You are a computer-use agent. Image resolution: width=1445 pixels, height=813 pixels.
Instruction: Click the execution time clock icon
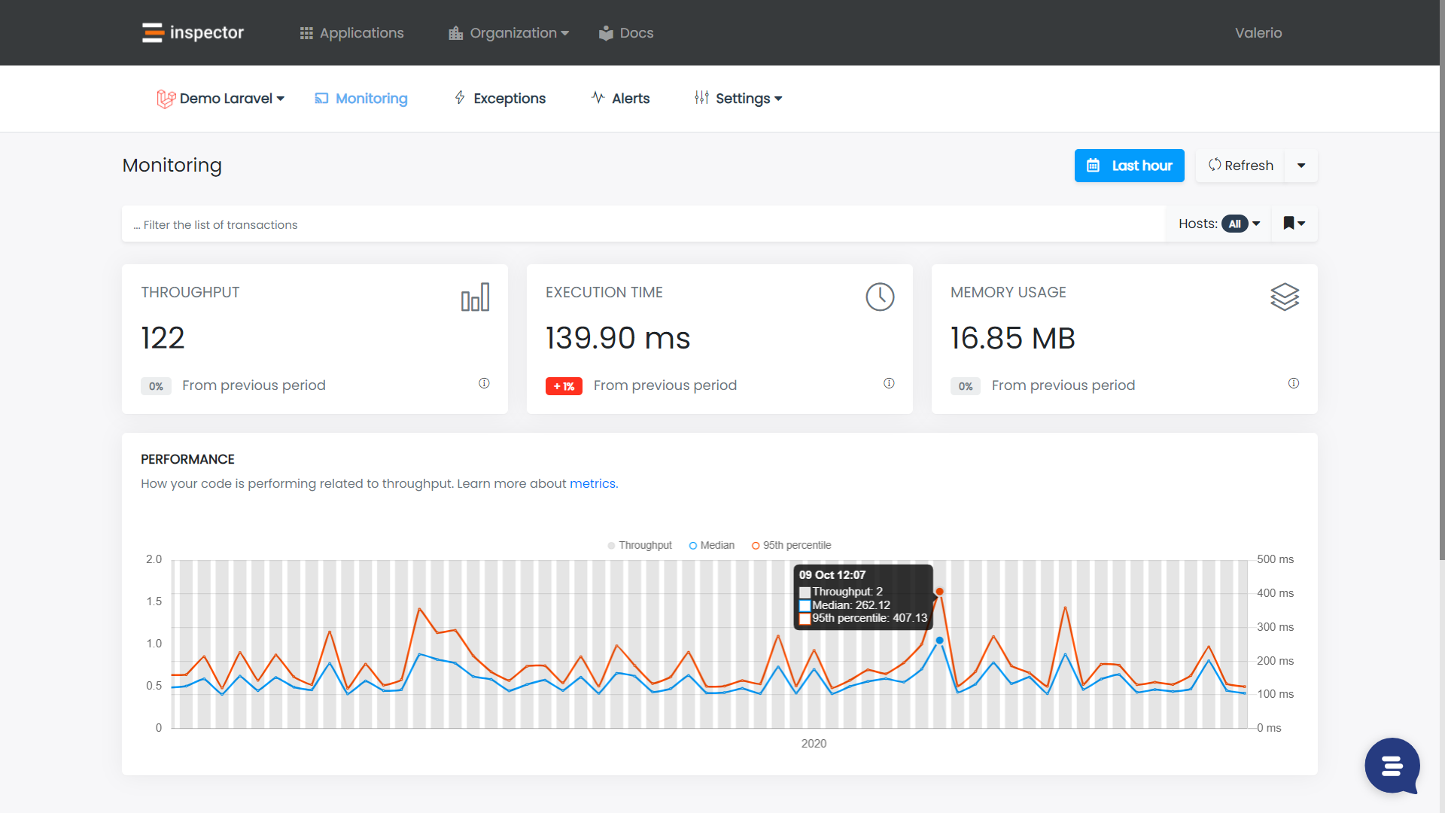tap(881, 297)
